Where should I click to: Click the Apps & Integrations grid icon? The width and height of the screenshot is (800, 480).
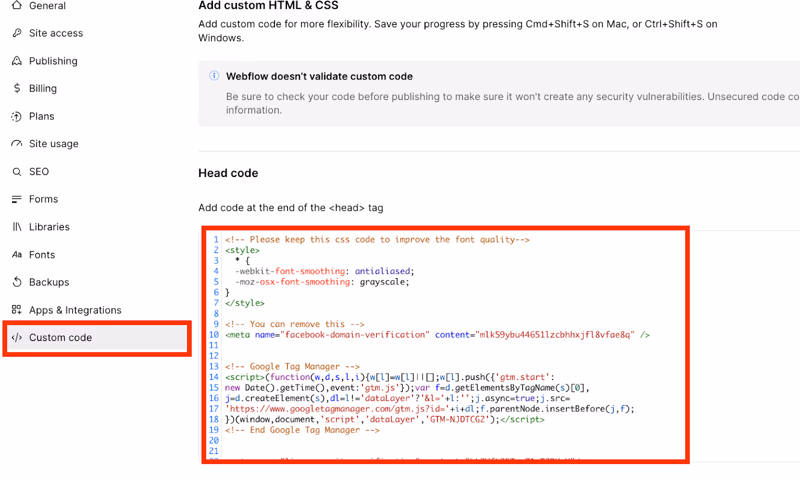17,310
